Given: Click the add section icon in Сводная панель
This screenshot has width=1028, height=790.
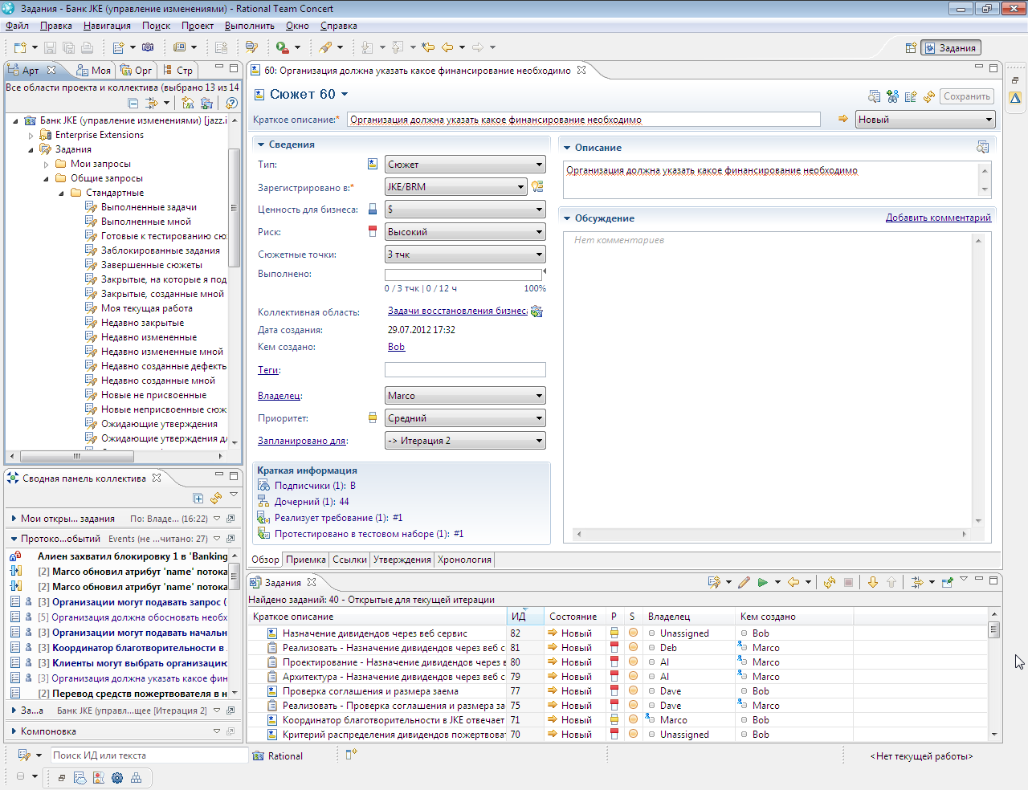Looking at the screenshot, I should [x=198, y=499].
